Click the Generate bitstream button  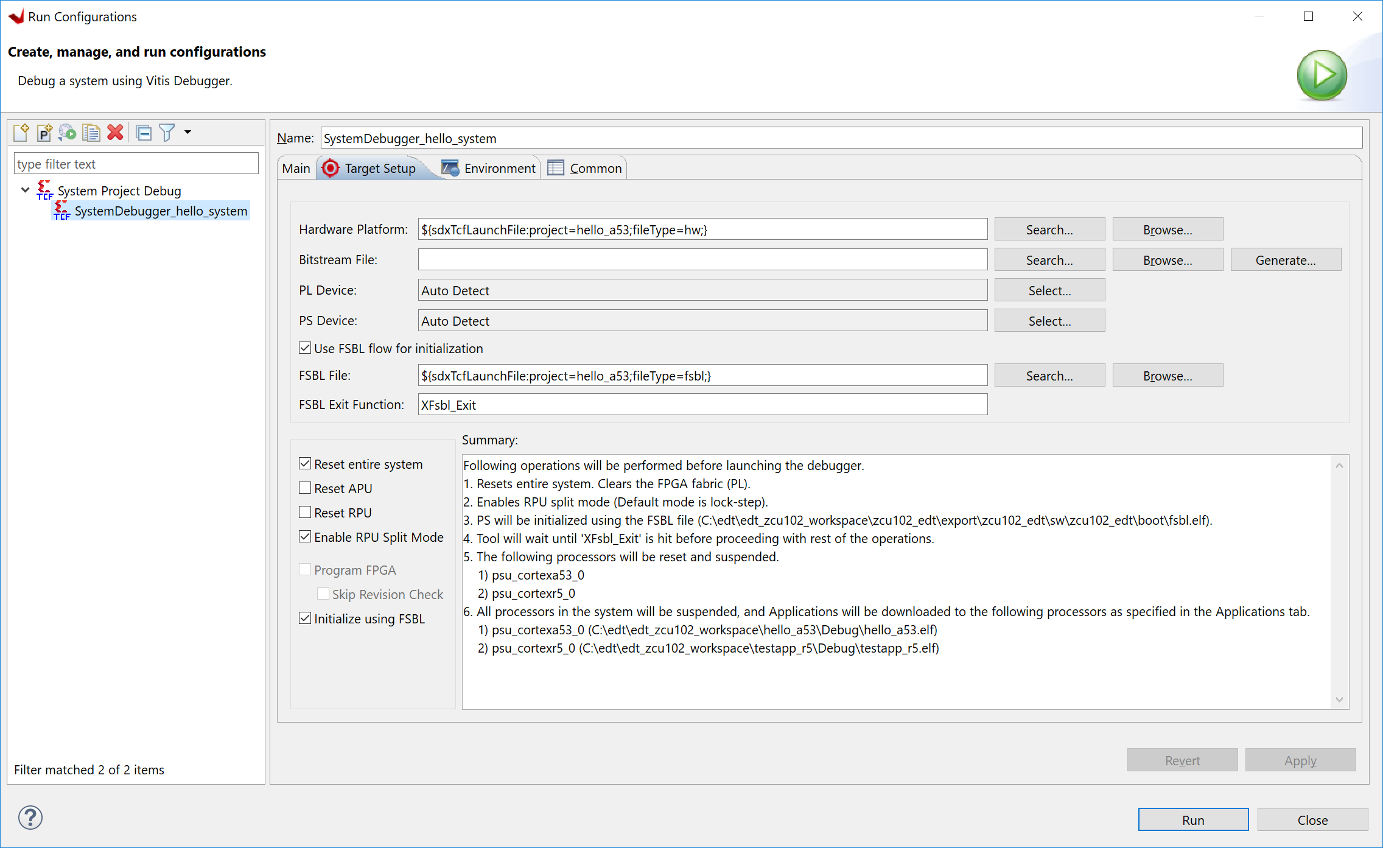(x=1286, y=260)
